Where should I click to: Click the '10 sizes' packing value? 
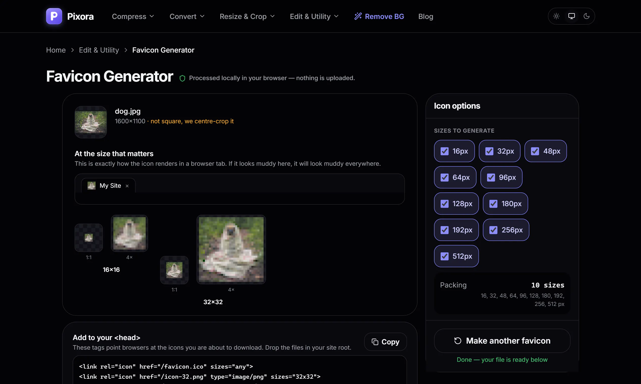548,285
